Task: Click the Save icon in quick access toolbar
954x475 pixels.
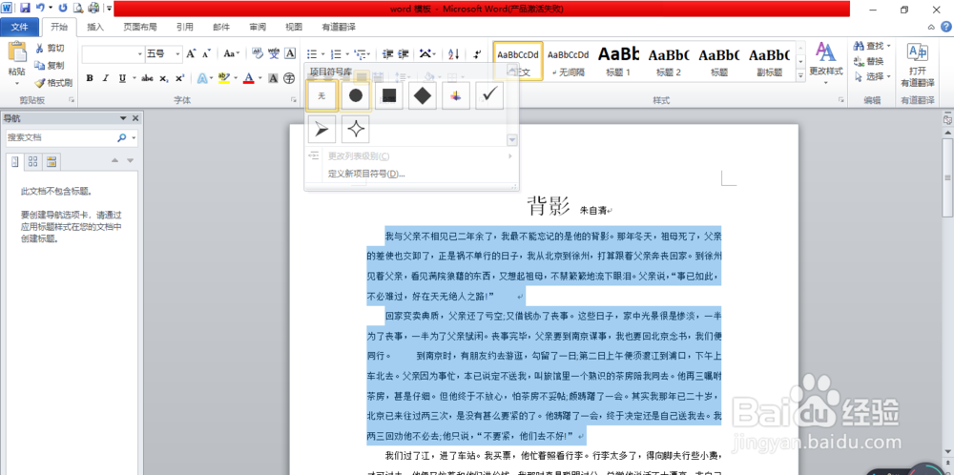Action: coord(25,8)
